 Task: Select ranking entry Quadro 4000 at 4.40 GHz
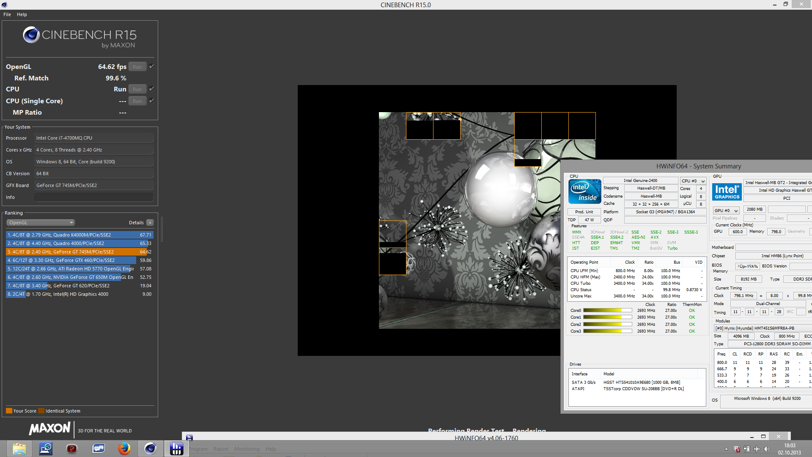pyautogui.click(x=80, y=243)
